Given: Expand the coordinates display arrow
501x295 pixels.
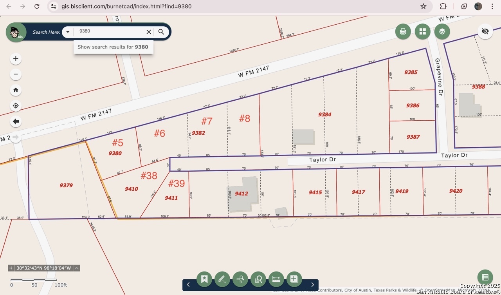Looking at the screenshot, I should 77,268.
